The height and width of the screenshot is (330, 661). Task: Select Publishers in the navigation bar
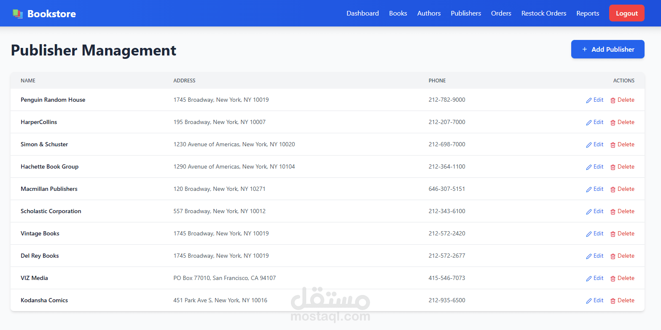coord(466,13)
